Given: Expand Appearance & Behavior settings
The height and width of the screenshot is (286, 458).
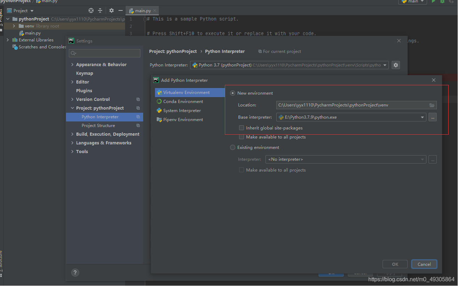Looking at the screenshot, I should tap(72, 65).
